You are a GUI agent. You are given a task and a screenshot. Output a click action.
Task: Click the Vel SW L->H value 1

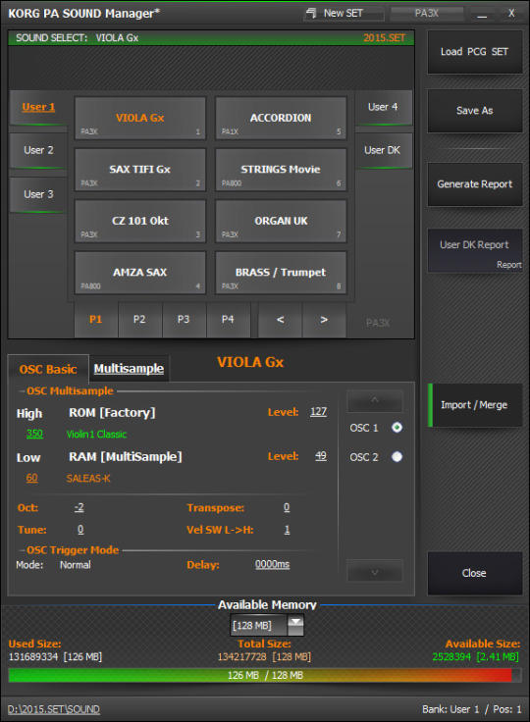point(287,530)
